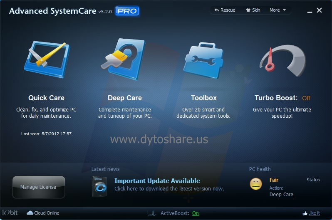Image resolution: width=332 pixels, height=220 pixels.
Task: Click the Turbo Boost speedometer icon
Action: 282,60
